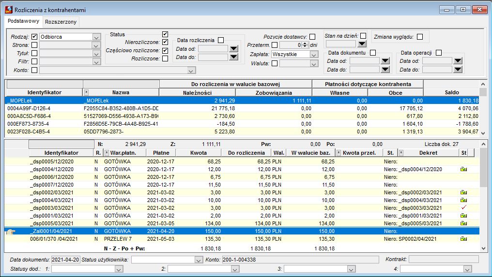Open Statusy dod. 4 dropdown
Image resolution: width=492 pixels, height=277 pixels.
coord(467,269)
